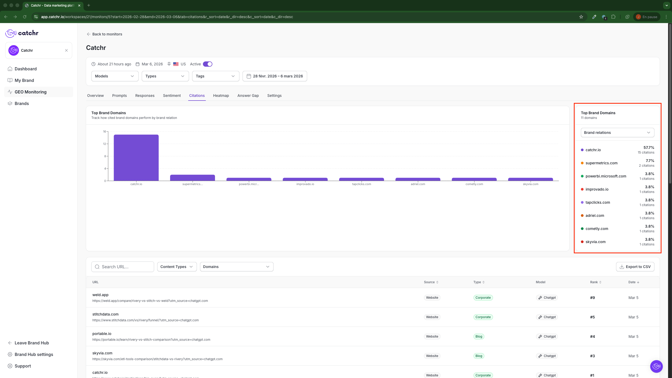Expand the Content Types dropdown
Viewport: 672px width, 378px height.
(177, 267)
